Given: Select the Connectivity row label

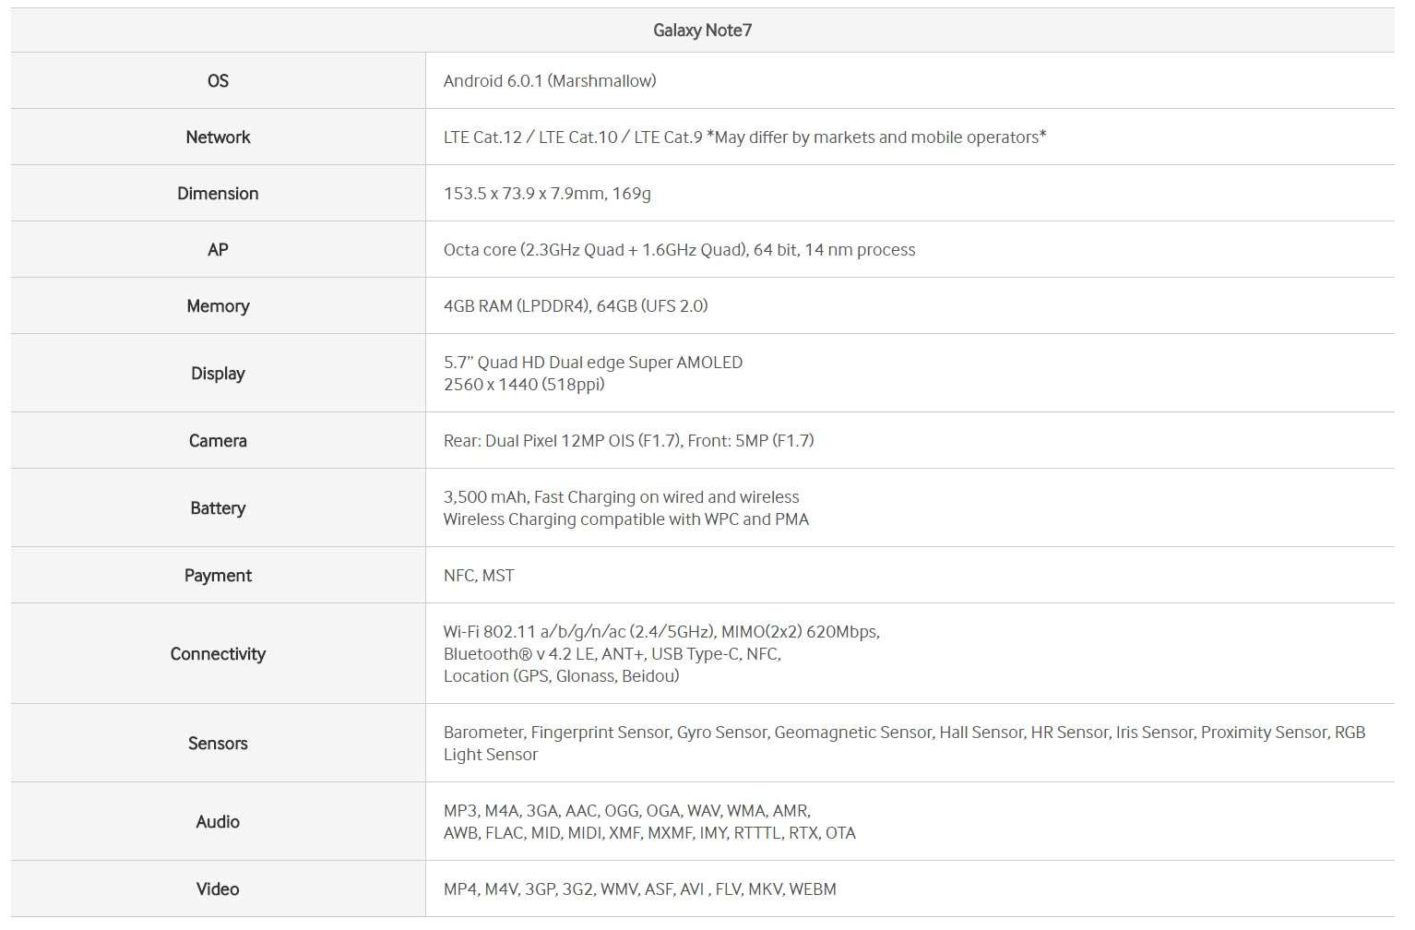Looking at the screenshot, I should (218, 654).
